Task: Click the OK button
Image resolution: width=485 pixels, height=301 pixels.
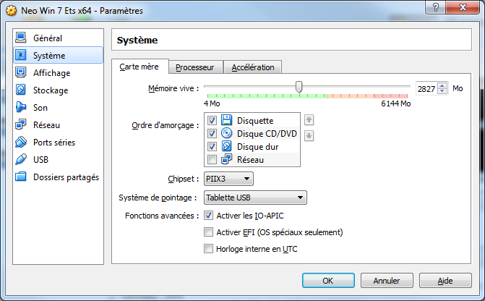Action: click(x=327, y=280)
